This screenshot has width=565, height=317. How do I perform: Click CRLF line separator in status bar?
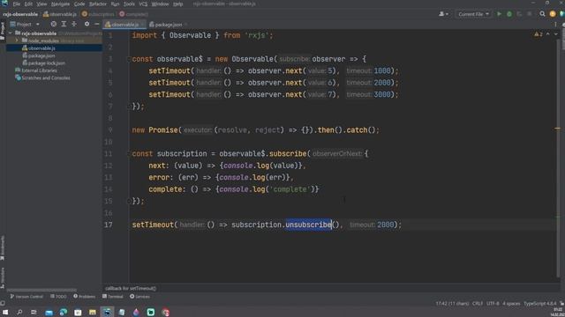478,303
